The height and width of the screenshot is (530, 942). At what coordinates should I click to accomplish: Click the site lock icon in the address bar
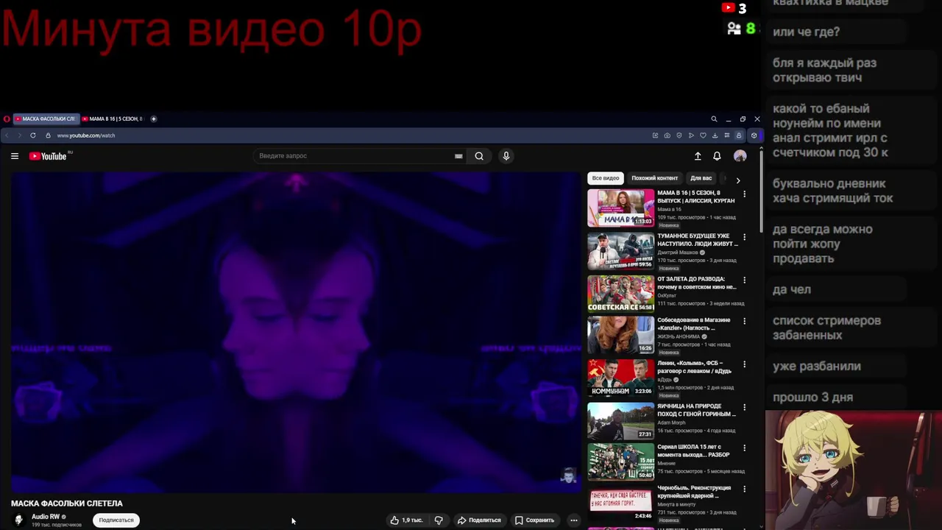(48, 135)
